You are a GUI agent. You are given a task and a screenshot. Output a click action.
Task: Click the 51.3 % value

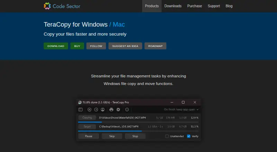tap(195, 126)
